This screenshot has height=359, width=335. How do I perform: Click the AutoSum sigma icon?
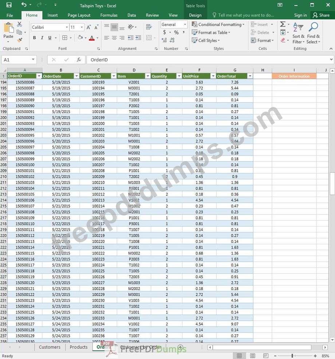click(283, 24)
